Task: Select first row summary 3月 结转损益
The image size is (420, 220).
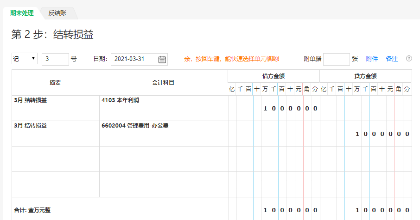Action: (x=56, y=108)
